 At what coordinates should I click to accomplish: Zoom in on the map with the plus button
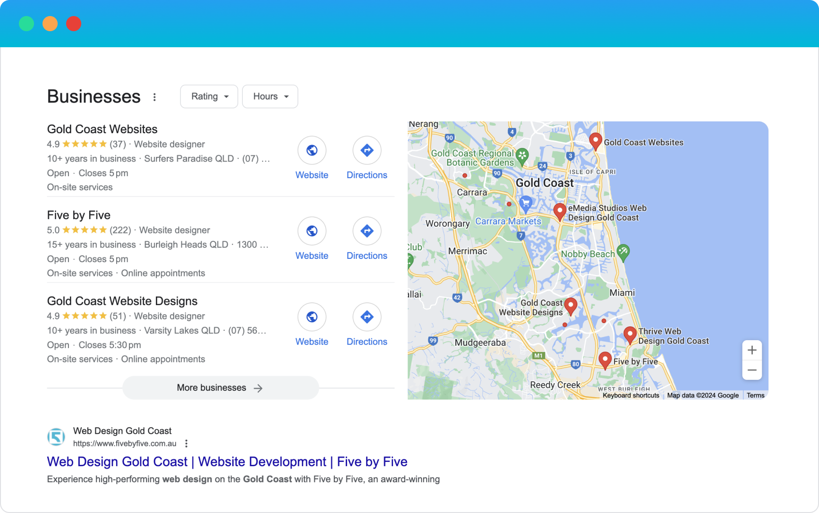[752, 350]
